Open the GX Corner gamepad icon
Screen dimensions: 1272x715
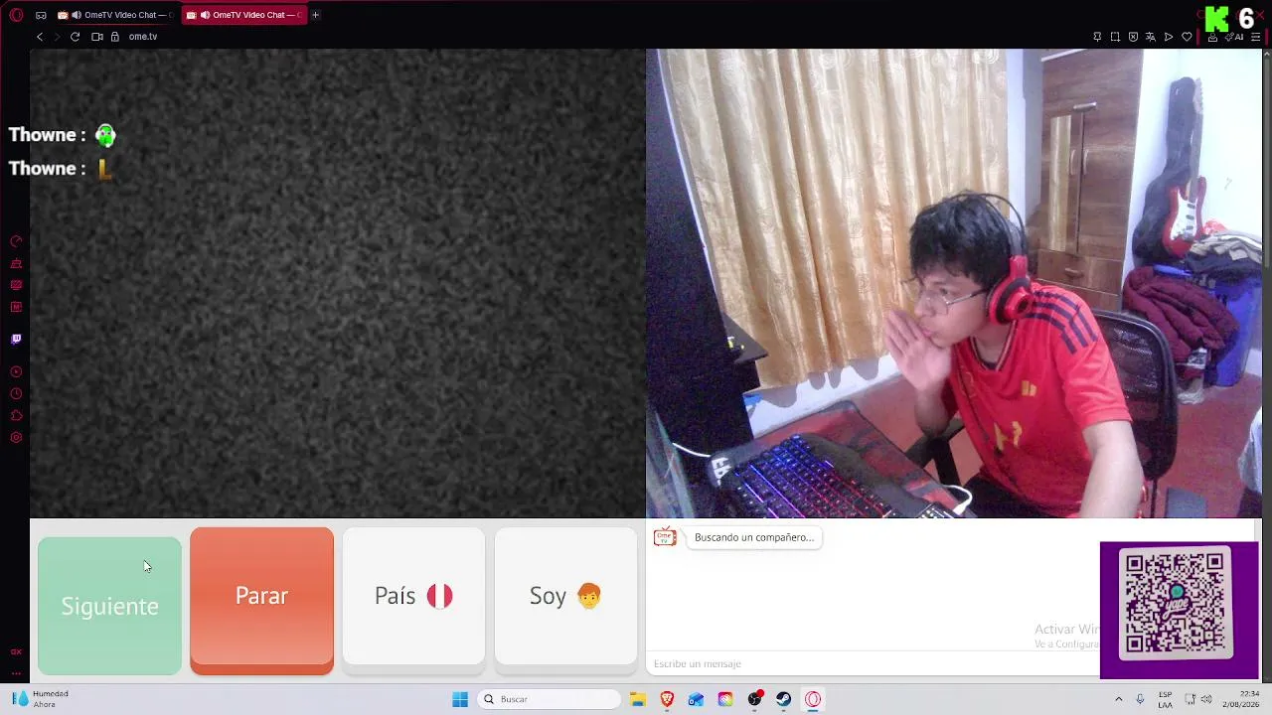coord(41,15)
